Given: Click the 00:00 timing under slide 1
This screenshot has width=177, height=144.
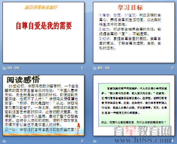Looking at the screenshot, I should tap(14, 68).
